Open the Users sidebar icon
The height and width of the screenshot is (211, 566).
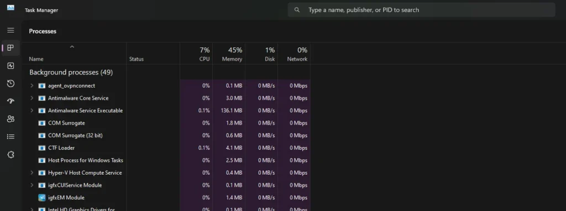(11, 119)
